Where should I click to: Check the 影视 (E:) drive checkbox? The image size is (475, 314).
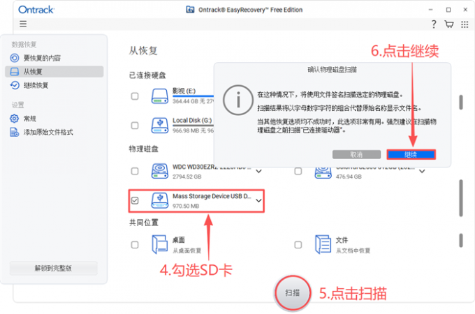pos(135,96)
